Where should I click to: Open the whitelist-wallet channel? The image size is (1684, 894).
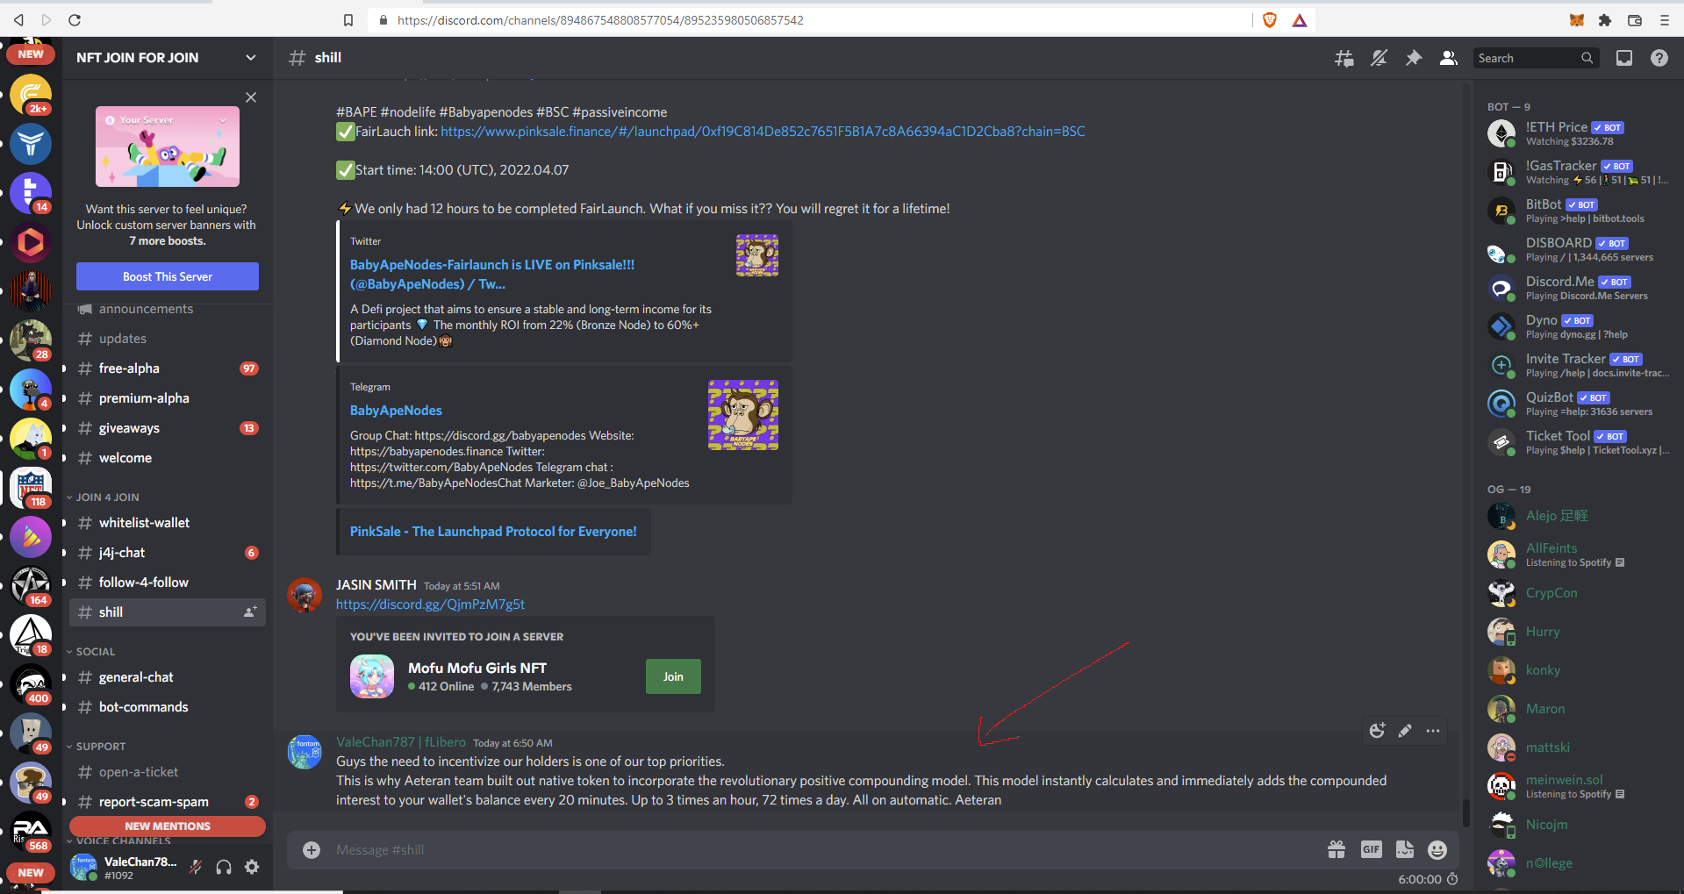pyautogui.click(x=168, y=523)
